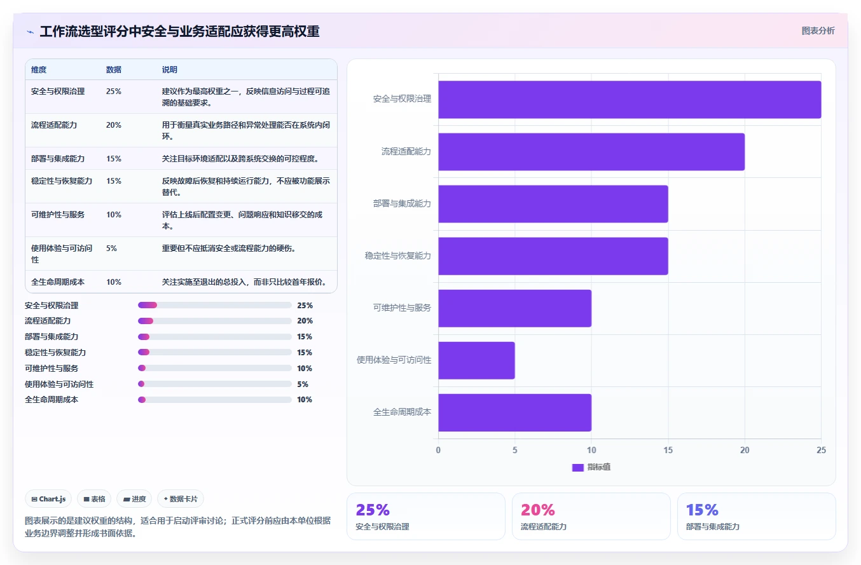Select the 数据 column header in the table
Image resolution: width=861 pixels, height=565 pixels.
tap(114, 69)
